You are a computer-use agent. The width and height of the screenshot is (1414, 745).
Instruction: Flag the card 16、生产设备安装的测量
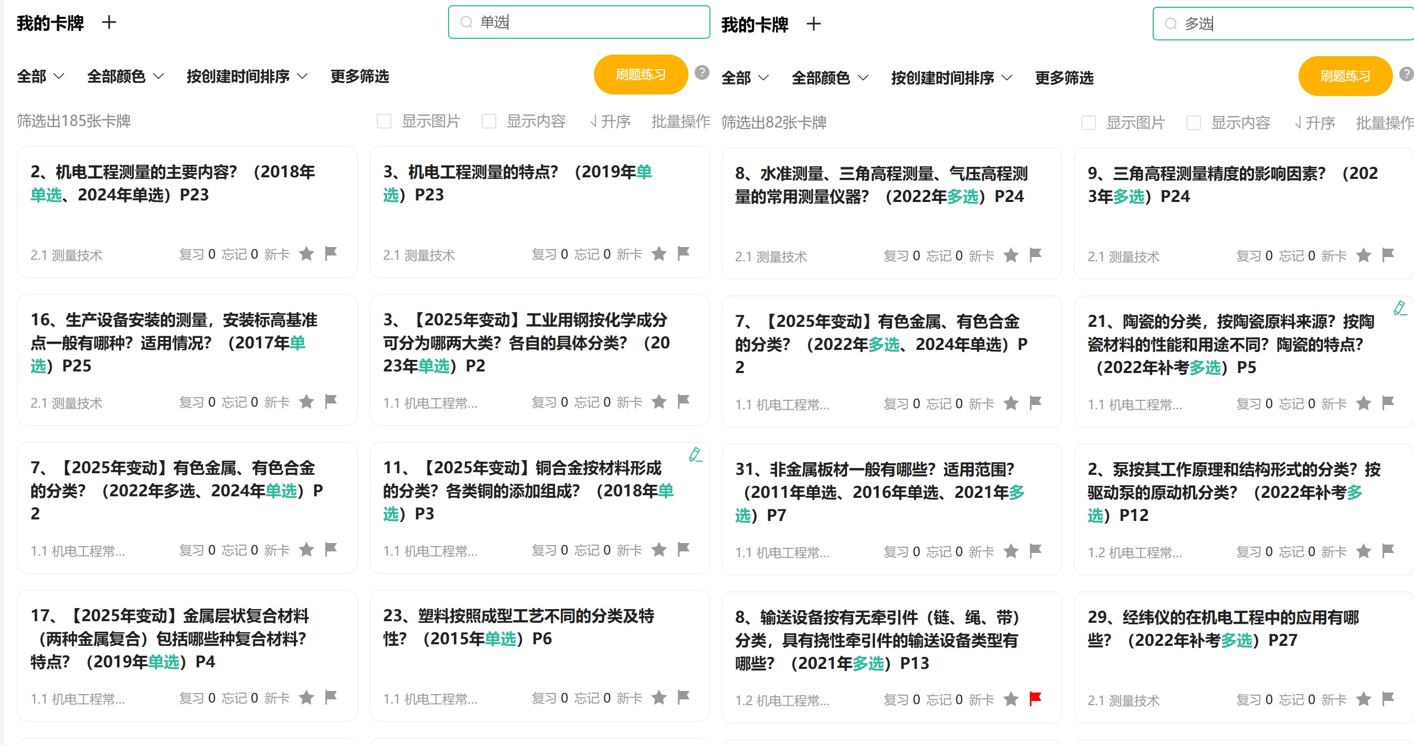tap(331, 401)
